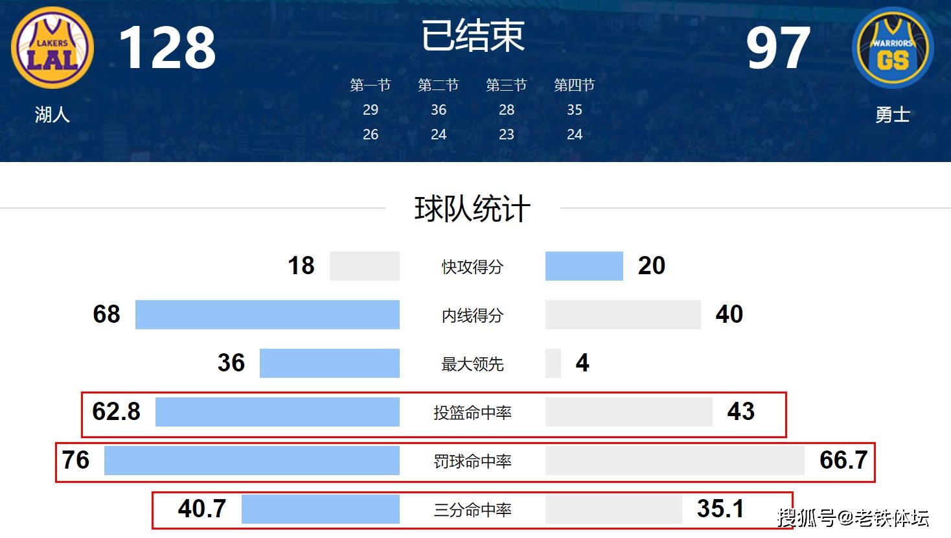Select the 勇士 team name label

coord(893,115)
